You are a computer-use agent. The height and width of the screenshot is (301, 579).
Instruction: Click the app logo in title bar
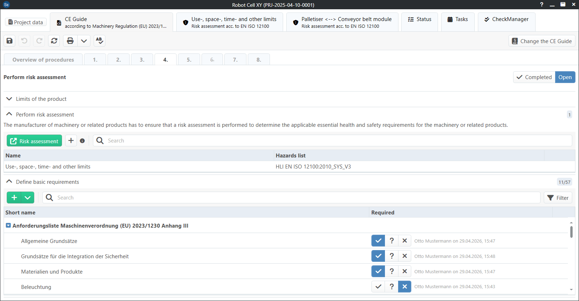click(6, 5)
